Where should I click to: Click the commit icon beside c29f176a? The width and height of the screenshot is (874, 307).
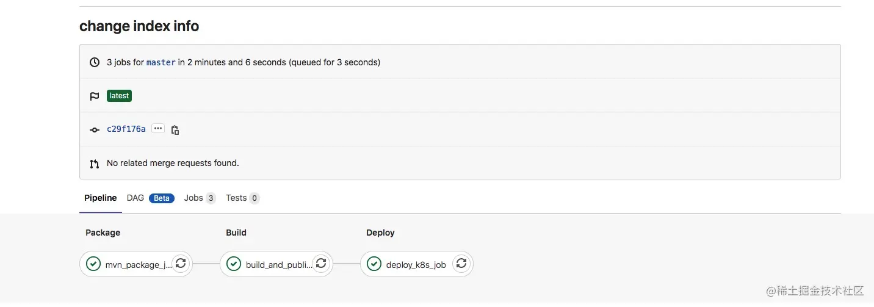tap(95, 130)
